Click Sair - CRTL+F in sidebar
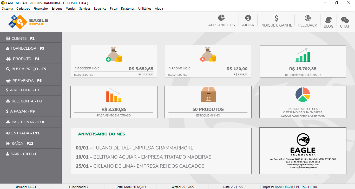355x189 pixels. [31, 154]
